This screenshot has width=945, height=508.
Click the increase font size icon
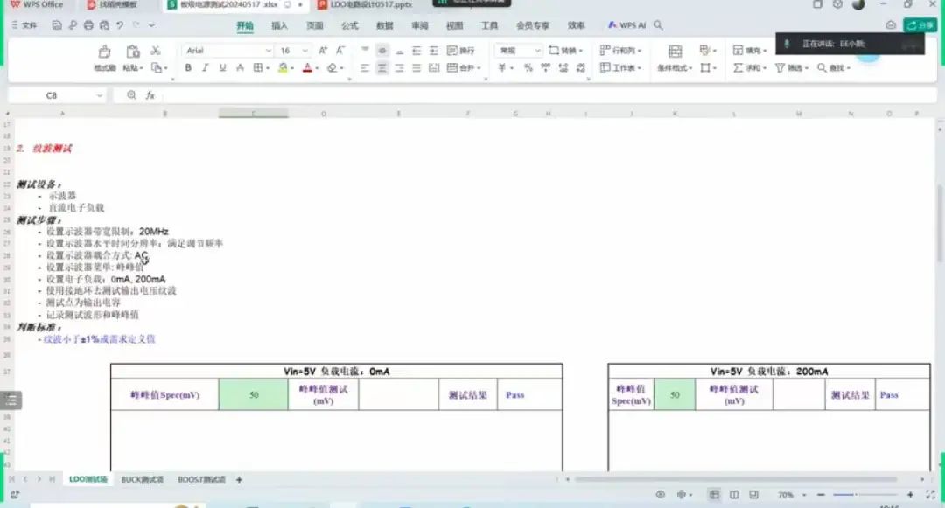coord(323,51)
